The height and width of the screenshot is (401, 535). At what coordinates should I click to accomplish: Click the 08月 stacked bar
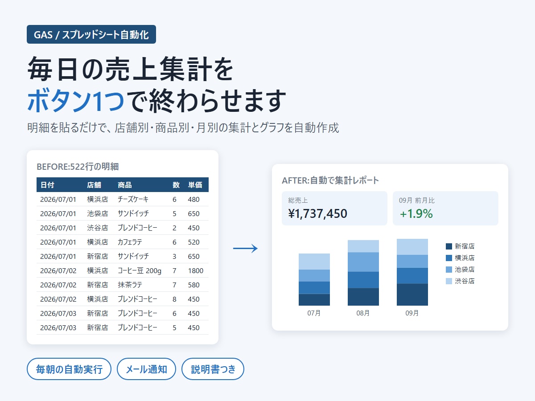point(363,273)
